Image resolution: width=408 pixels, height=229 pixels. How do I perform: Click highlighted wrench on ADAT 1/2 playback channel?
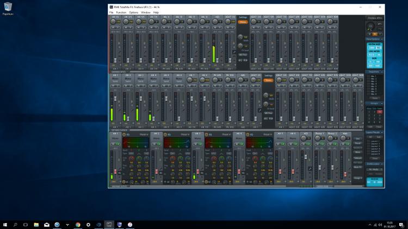(x=259, y=110)
